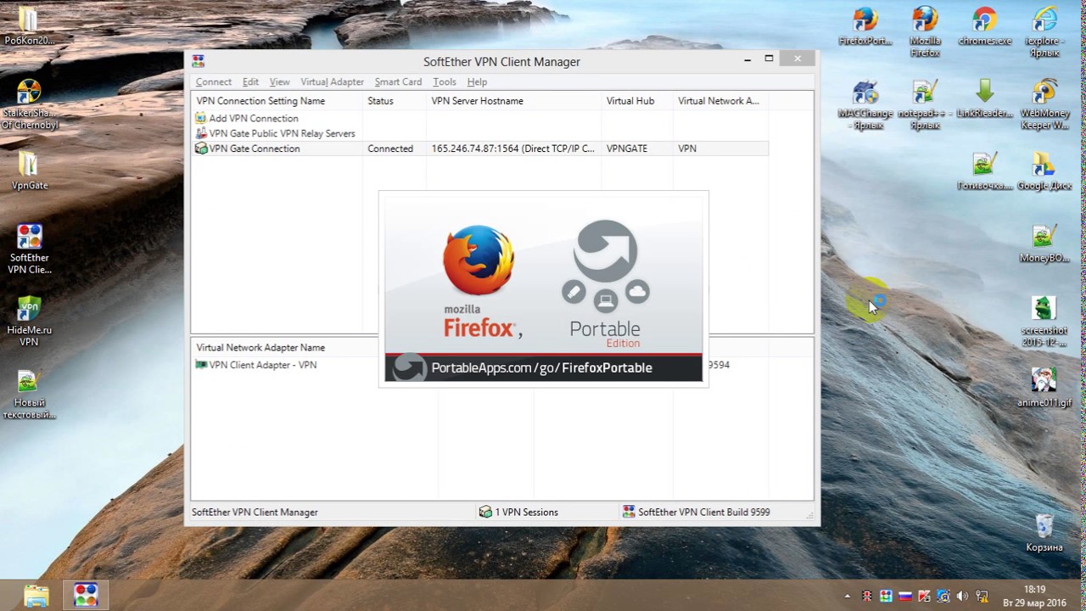Image resolution: width=1086 pixels, height=611 pixels.
Task: Select VPN Gate Public VPN Relay Servers
Action: pos(282,133)
